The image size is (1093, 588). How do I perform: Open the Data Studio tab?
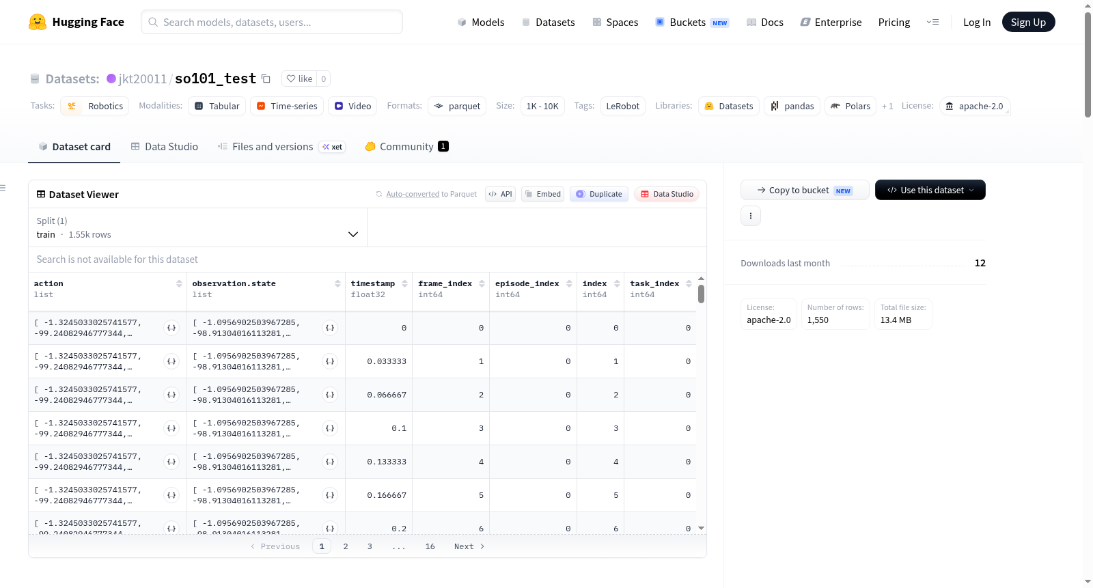[x=165, y=146]
